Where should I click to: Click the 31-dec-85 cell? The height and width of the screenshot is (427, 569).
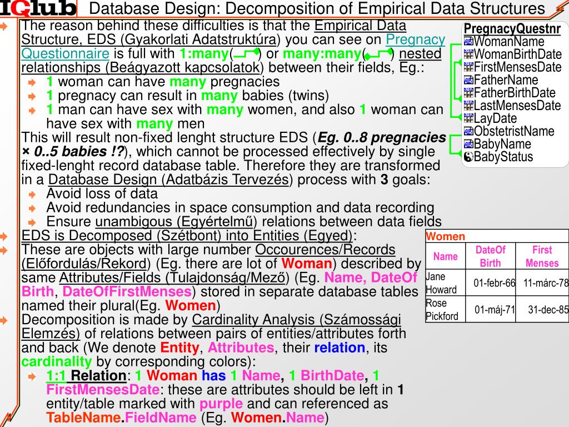(542, 309)
